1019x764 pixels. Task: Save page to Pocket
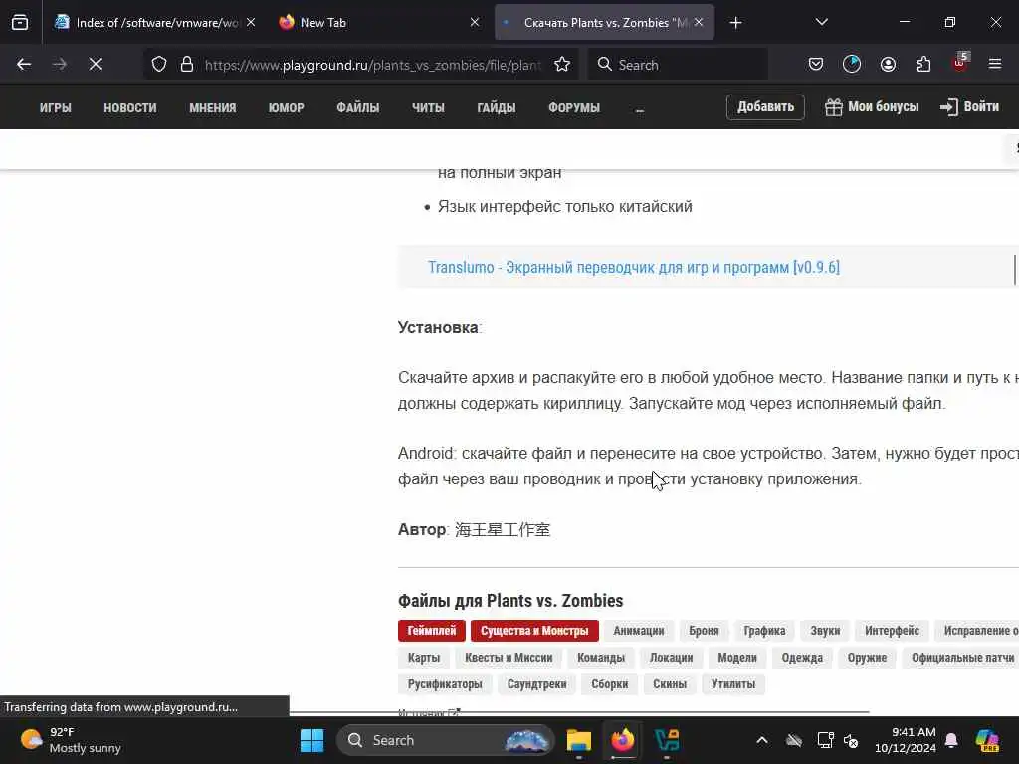pos(816,64)
